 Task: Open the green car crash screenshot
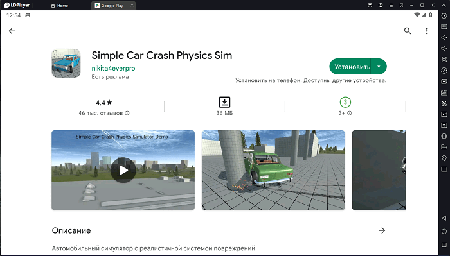pos(273,170)
